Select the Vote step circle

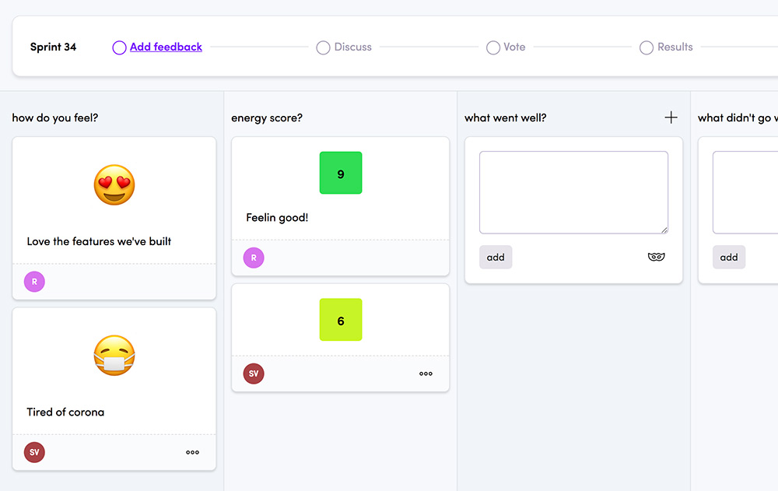tap(492, 47)
